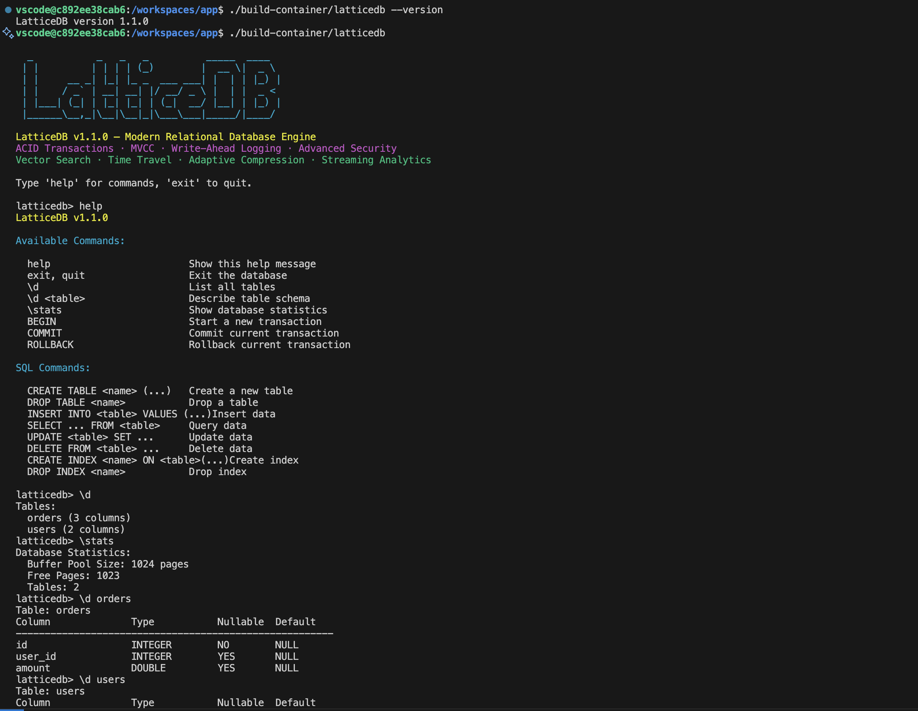Click the 'SQL Commands:' heading

pos(53,367)
